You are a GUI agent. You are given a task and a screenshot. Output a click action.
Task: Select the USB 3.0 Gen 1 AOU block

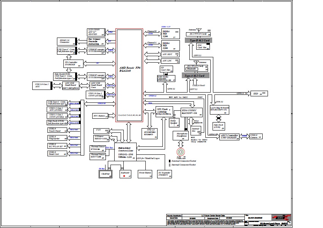[x=42, y=86]
